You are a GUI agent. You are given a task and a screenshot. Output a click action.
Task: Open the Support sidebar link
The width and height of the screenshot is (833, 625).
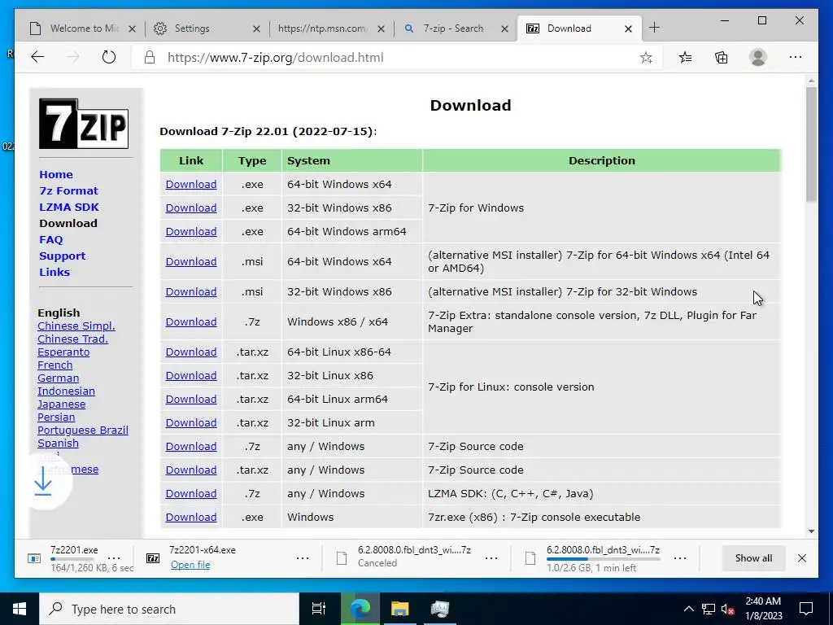tap(62, 256)
